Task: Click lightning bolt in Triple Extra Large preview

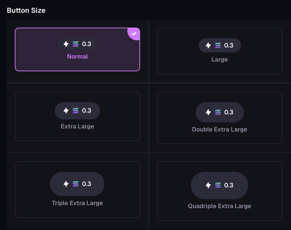Action: tap(66, 184)
